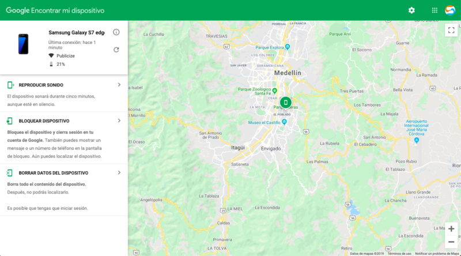Click the Sabaneta label on map
Viewport: 461px width, 256px height.
(x=240, y=164)
